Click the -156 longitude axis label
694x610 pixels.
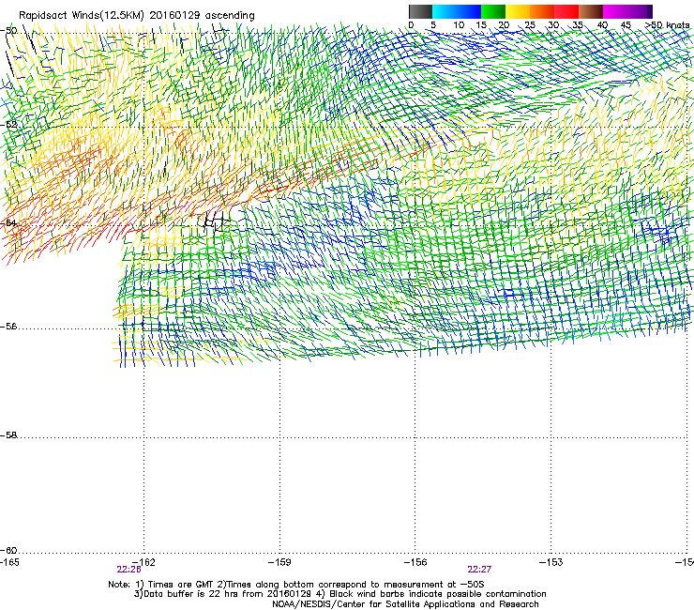tap(415, 562)
